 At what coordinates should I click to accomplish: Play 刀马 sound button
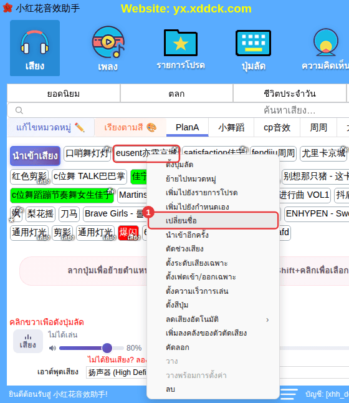(x=69, y=214)
